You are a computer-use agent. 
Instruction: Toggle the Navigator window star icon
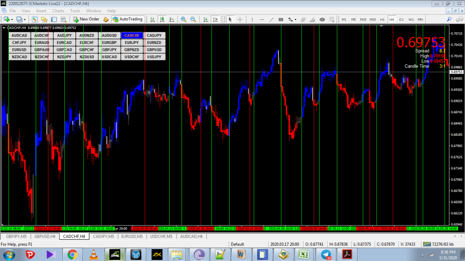pos(44,19)
